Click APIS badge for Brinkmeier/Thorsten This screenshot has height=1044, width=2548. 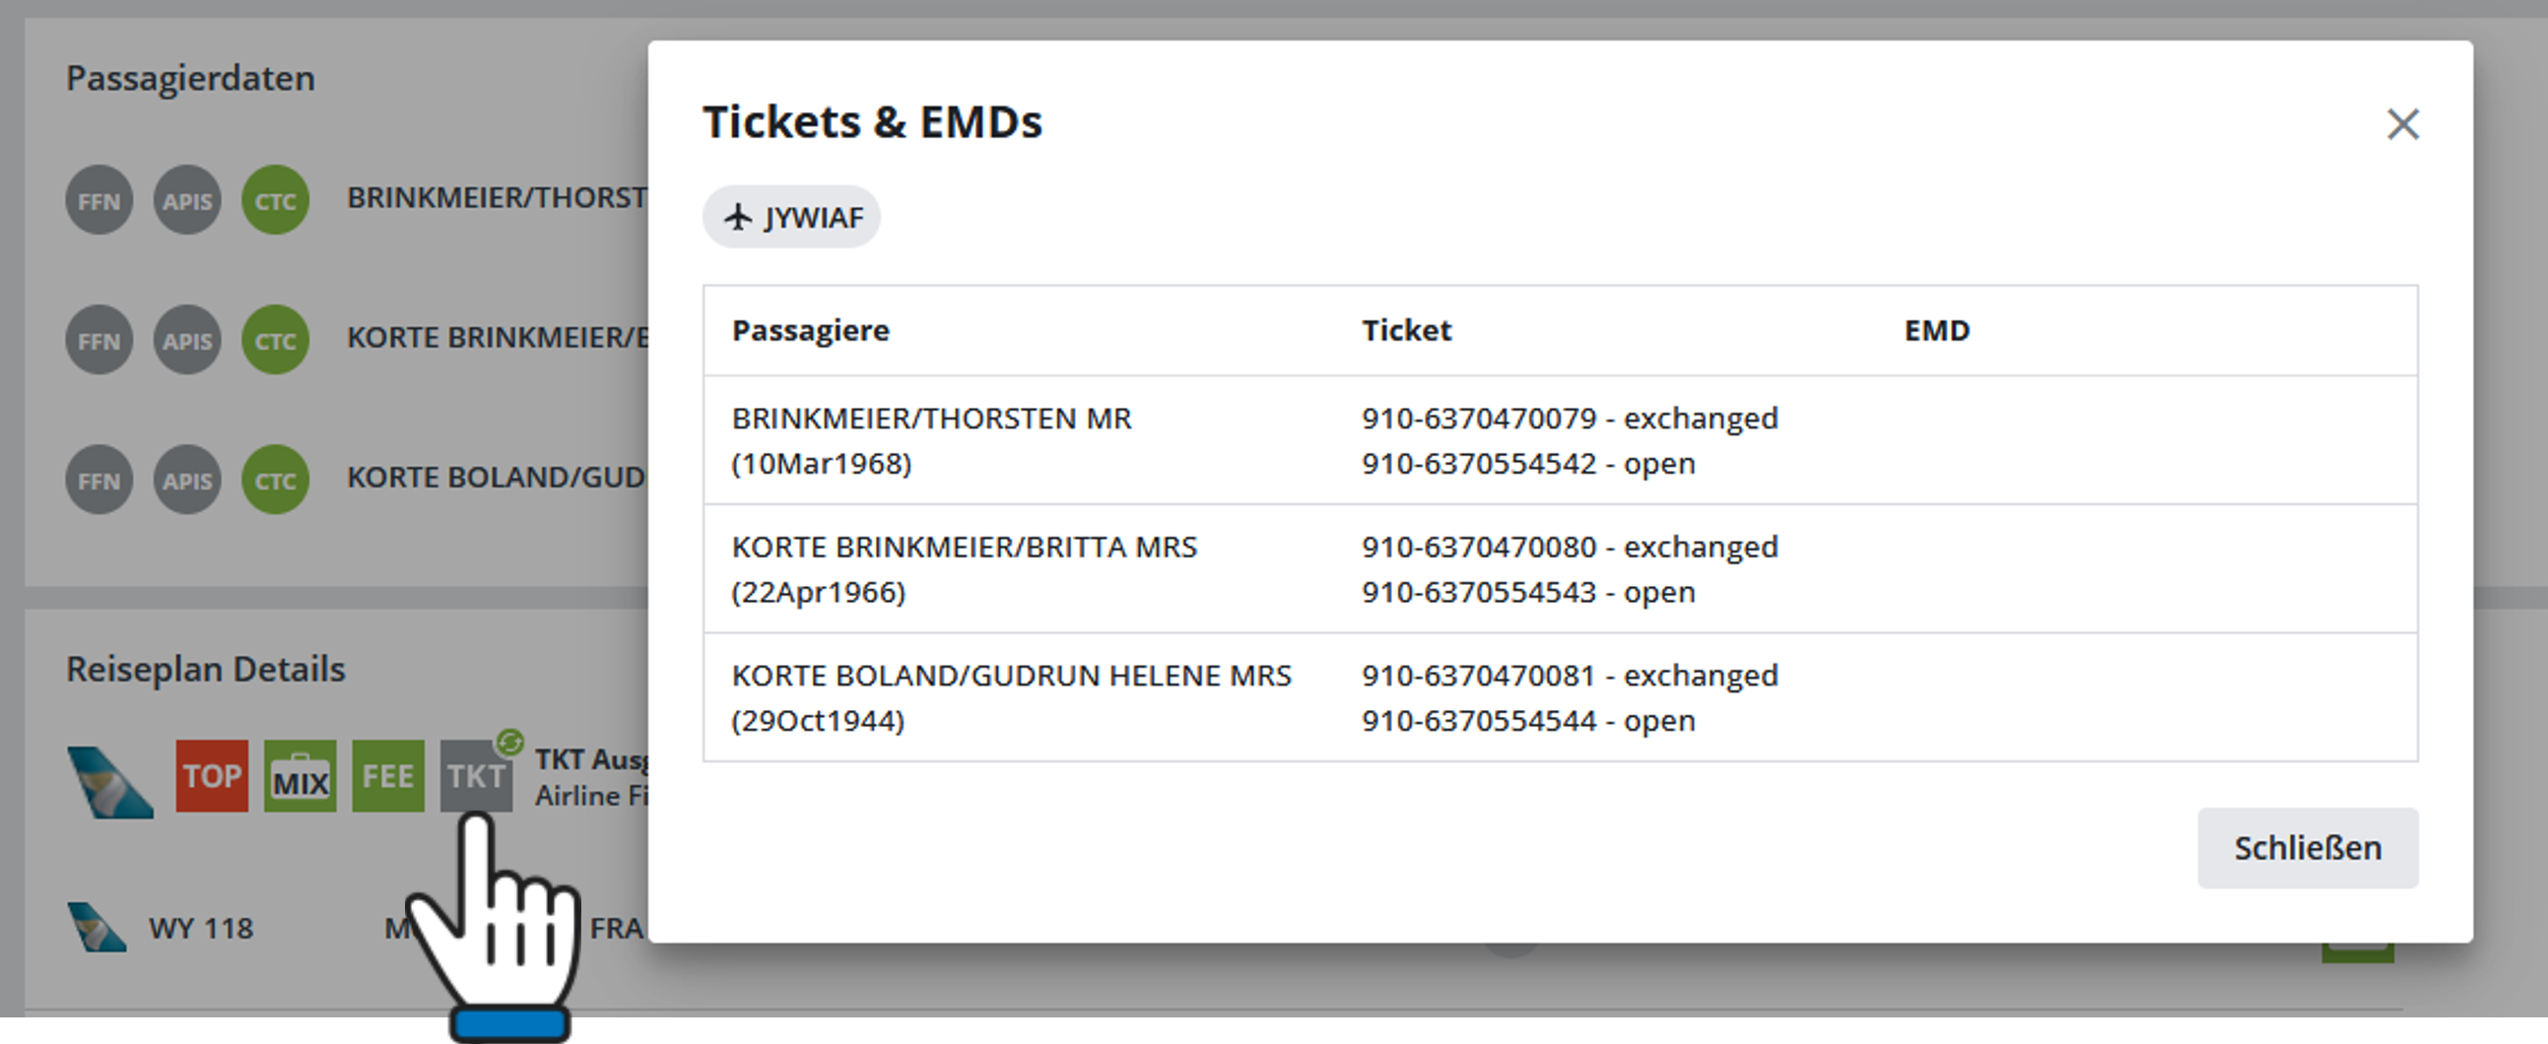(187, 201)
